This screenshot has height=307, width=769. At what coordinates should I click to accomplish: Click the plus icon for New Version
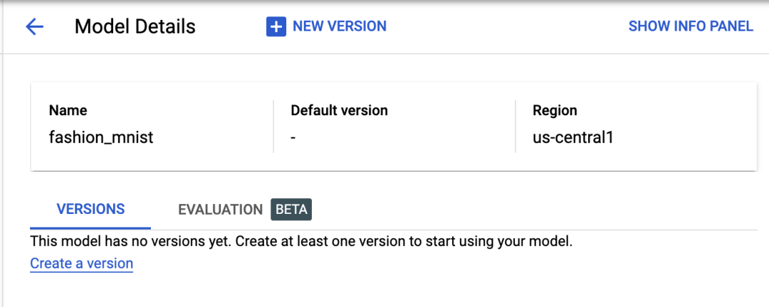click(276, 27)
